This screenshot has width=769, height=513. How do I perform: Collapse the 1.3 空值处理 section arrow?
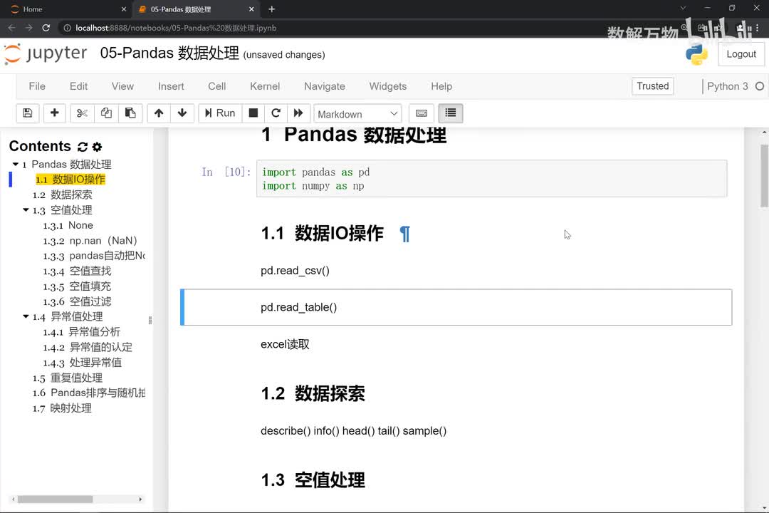tap(26, 210)
